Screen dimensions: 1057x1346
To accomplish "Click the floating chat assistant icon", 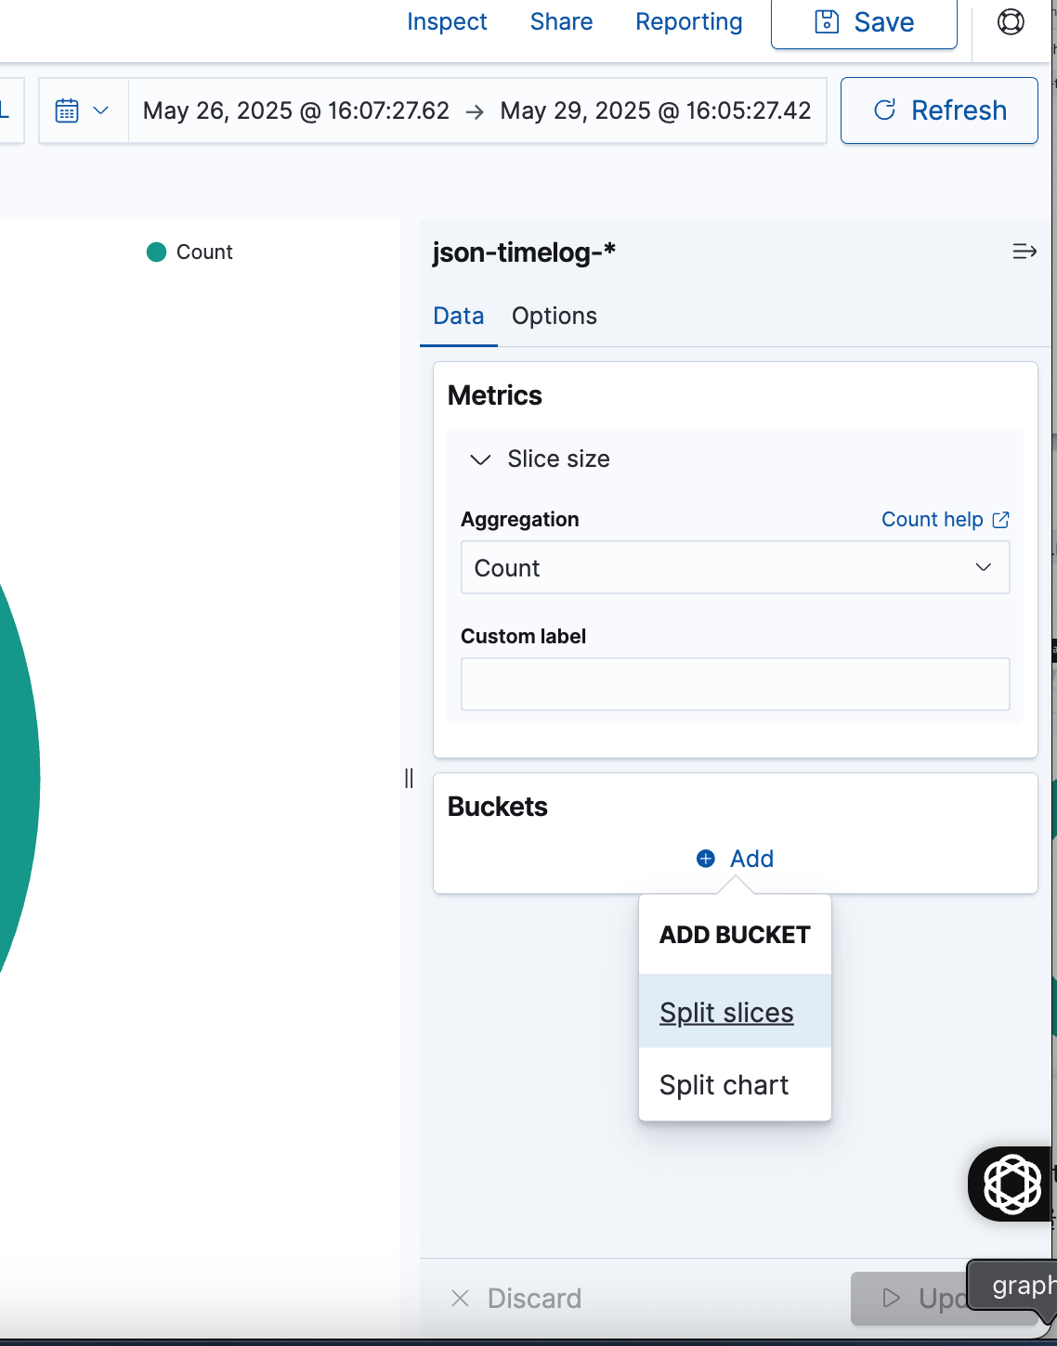I will 1011,1184.
